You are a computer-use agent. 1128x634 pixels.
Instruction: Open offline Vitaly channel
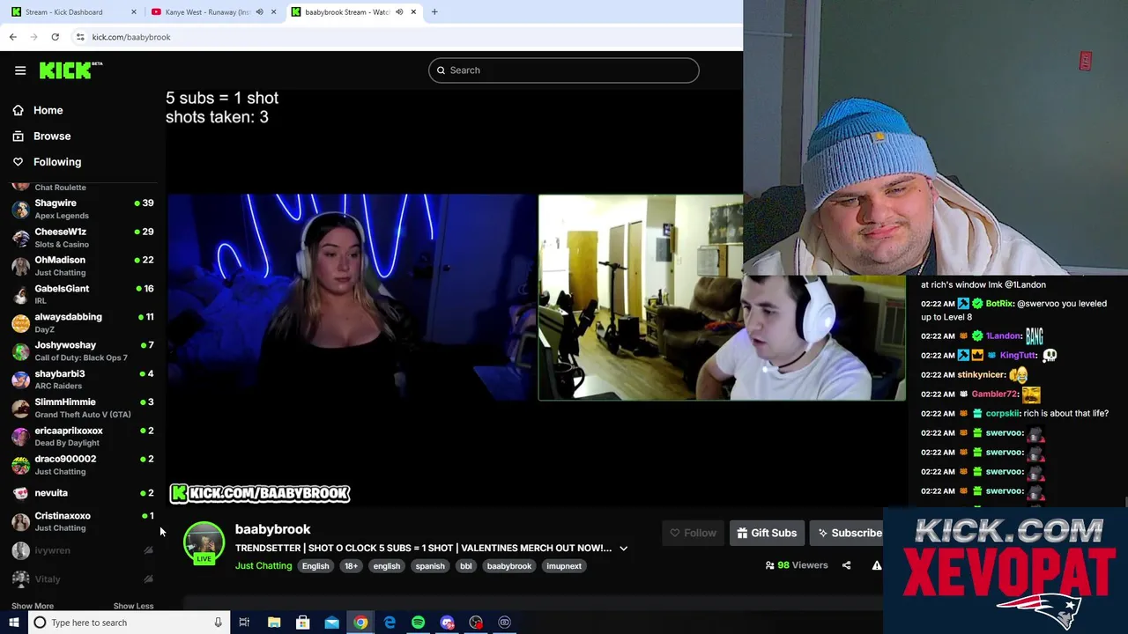tap(82, 579)
